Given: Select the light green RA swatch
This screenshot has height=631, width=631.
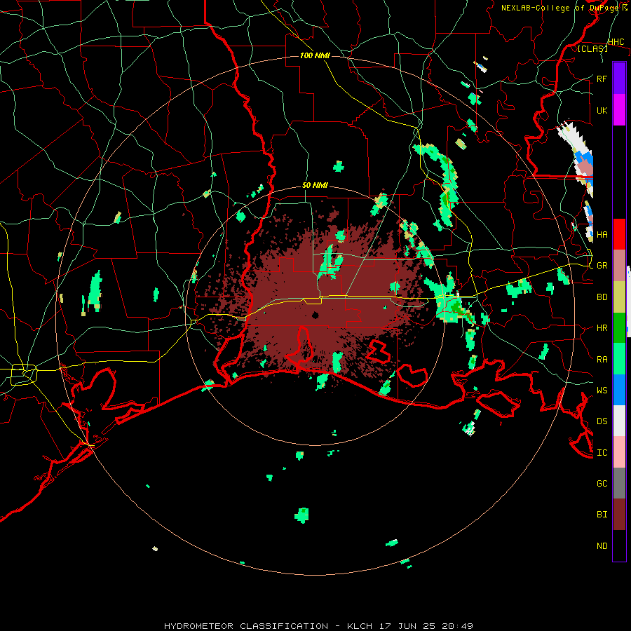Looking at the screenshot, I should pyautogui.click(x=619, y=359).
